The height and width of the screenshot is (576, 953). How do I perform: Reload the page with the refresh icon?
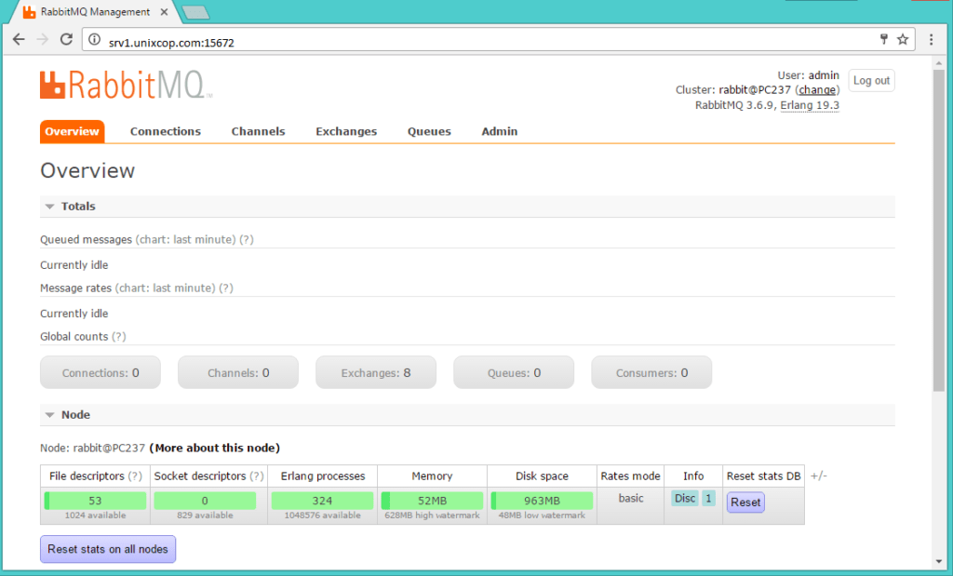pyautogui.click(x=66, y=39)
